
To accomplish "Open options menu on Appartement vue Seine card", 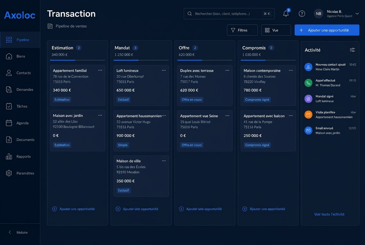I will point(227,116).
